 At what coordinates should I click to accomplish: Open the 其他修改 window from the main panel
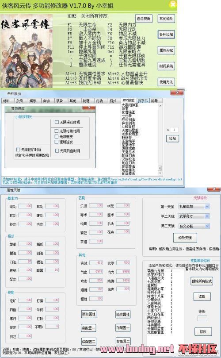tap(166, 19)
